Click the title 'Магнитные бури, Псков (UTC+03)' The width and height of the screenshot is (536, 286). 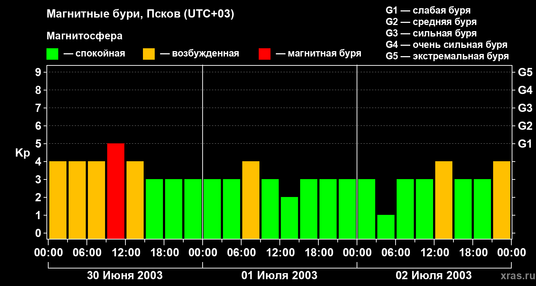tap(140, 15)
